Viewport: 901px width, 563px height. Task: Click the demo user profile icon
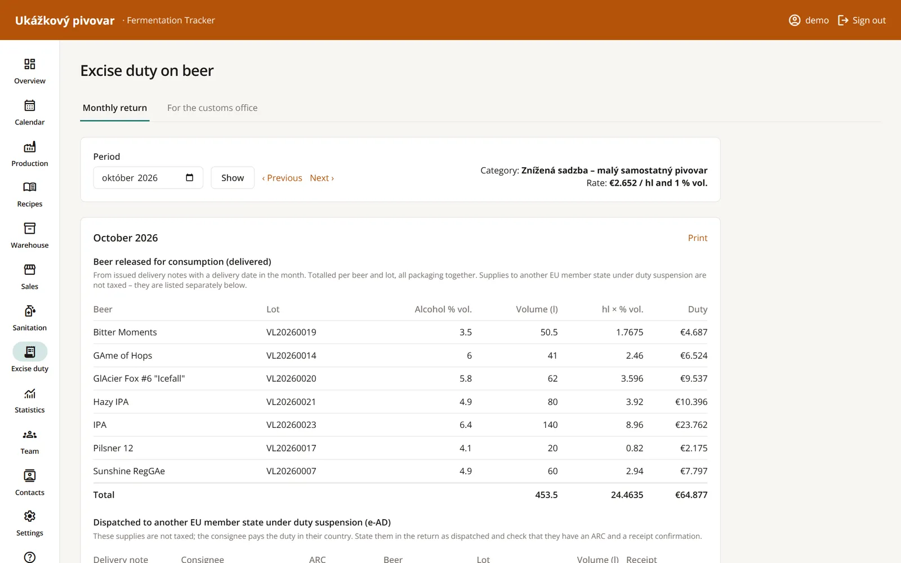pyautogui.click(x=795, y=20)
